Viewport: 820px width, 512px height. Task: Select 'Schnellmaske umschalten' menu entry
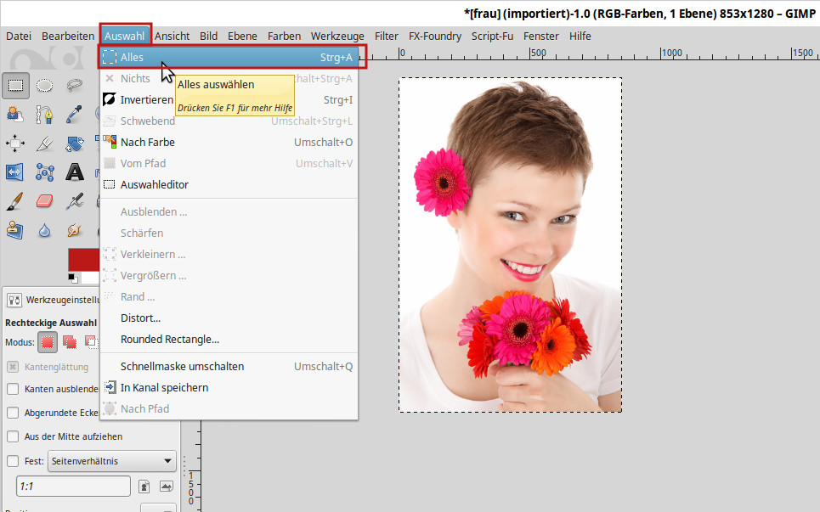point(182,366)
